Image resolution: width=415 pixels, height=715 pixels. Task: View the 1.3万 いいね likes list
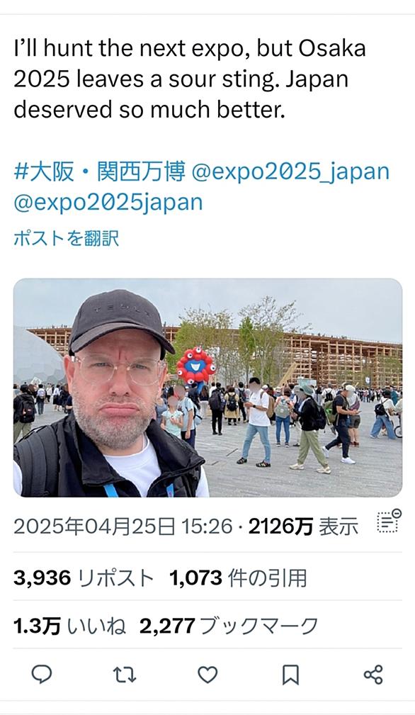point(69,626)
